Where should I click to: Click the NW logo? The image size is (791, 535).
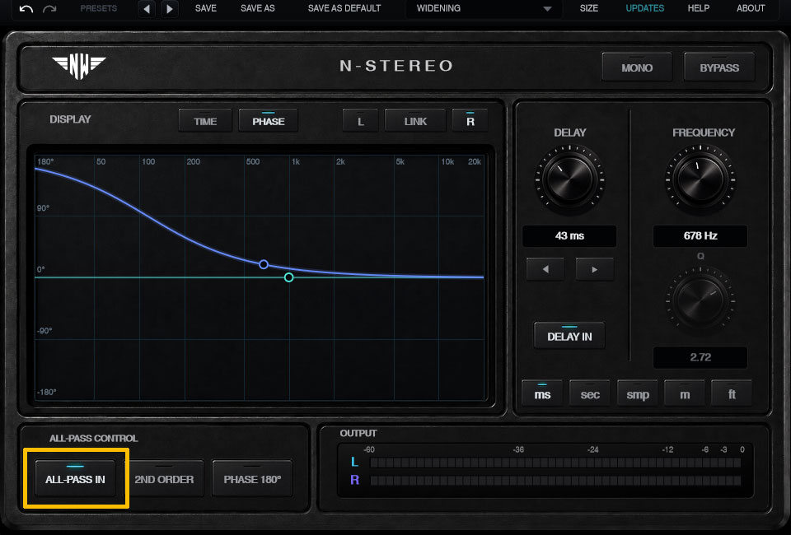point(79,67)
